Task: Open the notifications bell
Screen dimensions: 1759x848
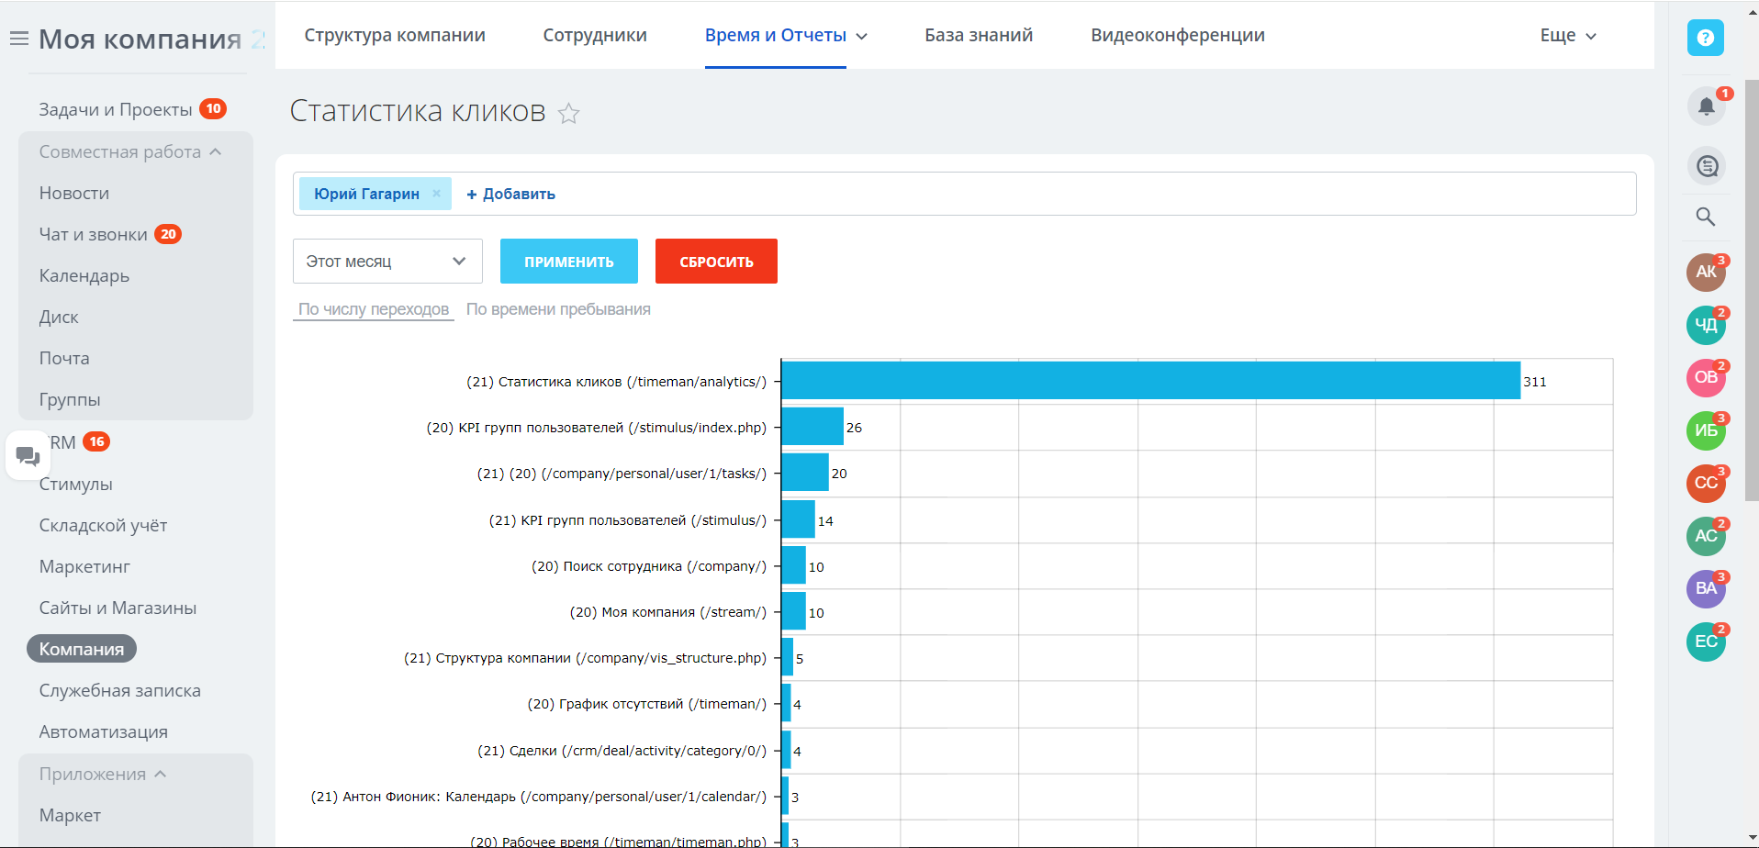Action: point(1706,106)
